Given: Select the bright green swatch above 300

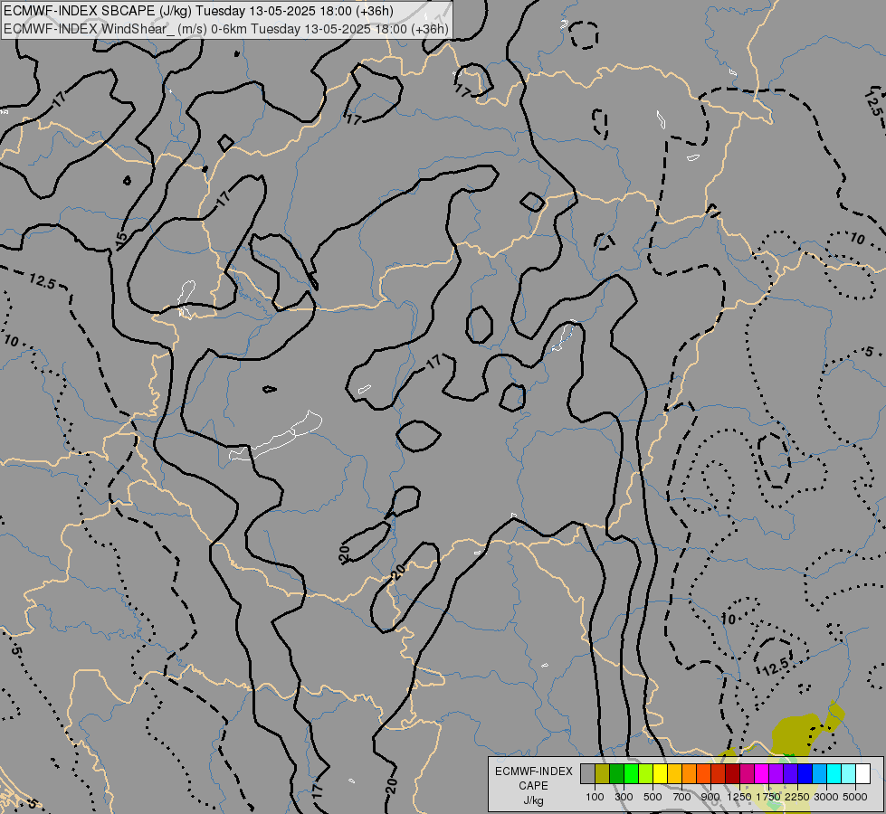Looking at the screenshot, I should 631,773.
